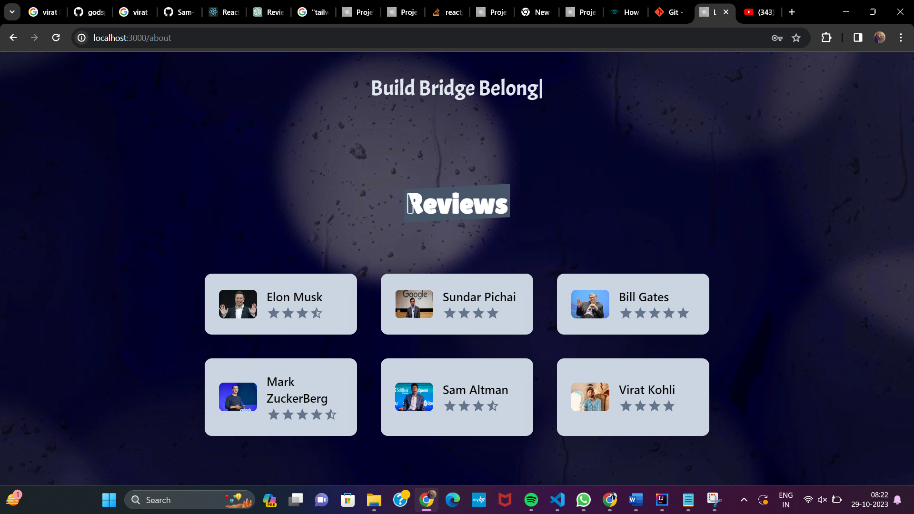Bookmark this page with the star icon
Viewport: 914px width, 514px height.
point(796,38)
